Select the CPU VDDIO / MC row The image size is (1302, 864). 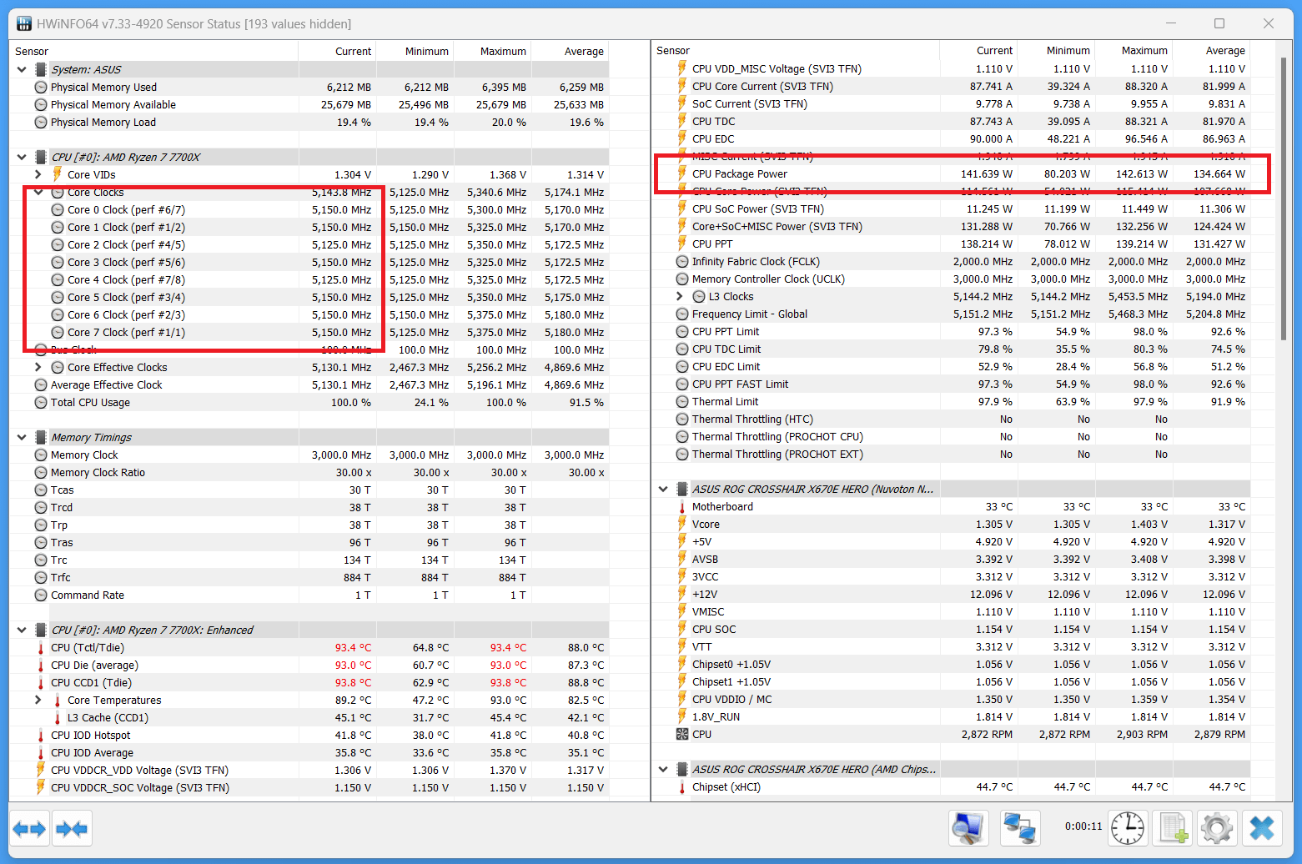951,700
